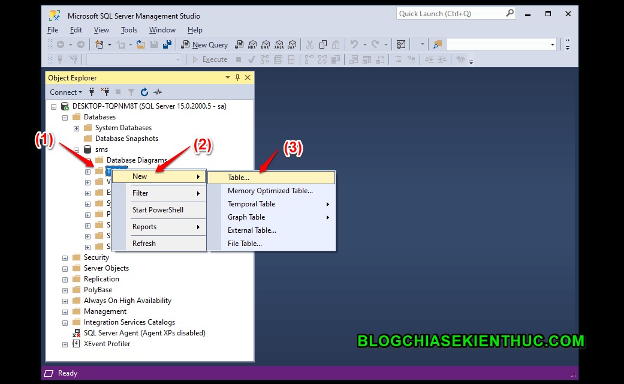Open the Tools menu
Image resolution: width=624 pixels, height=384 pixels.
pyautogui.click(x=129, y=29)
